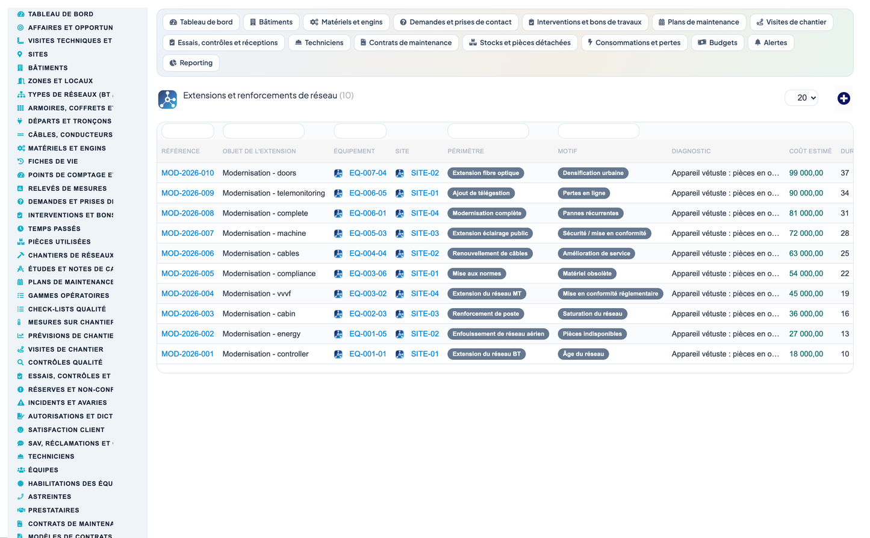870x538 pixels.
Task: Open record MOD-2026-007
Action: [187, 233]
